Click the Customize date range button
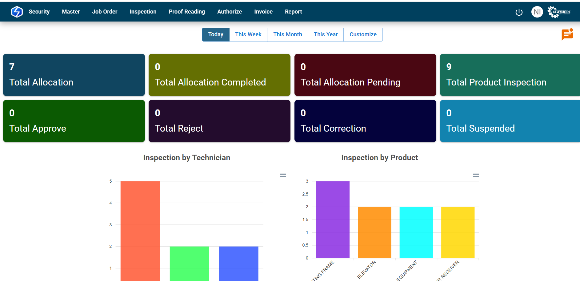Viewport: 580px width, 281px height. [x=363, y=34]
